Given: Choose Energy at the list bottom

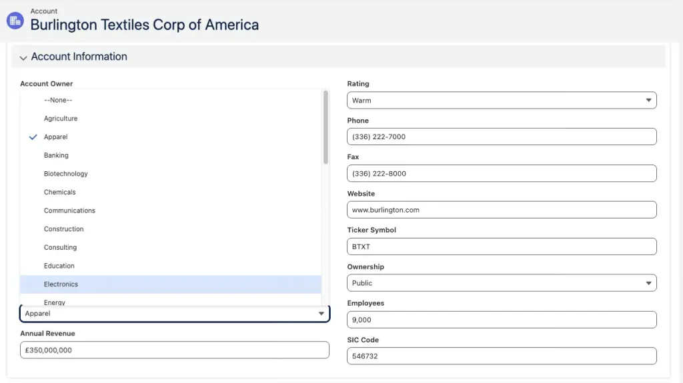Looking at the screenshot, I should (x=171, y=300).
